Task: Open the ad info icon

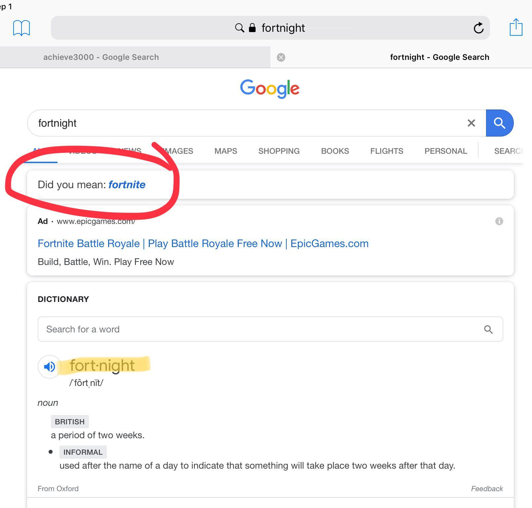Action: coord(499,221)
